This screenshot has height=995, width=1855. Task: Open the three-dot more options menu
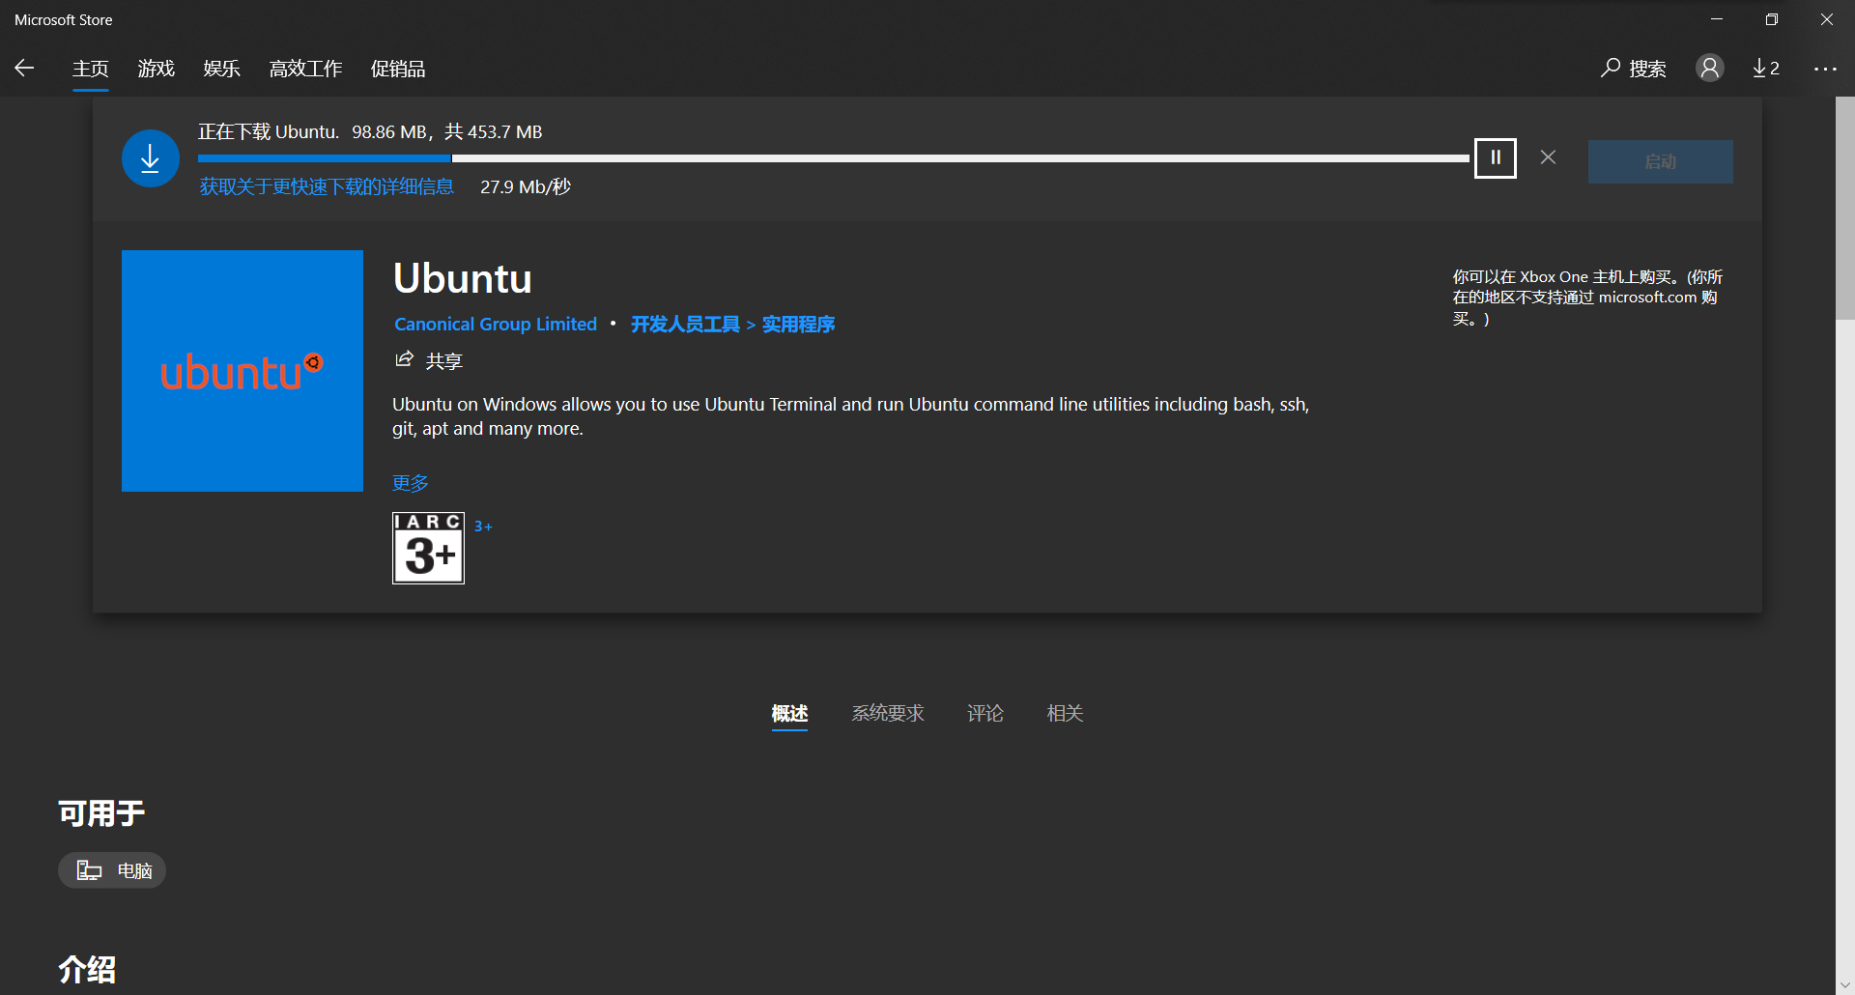tap(1825, 69)
